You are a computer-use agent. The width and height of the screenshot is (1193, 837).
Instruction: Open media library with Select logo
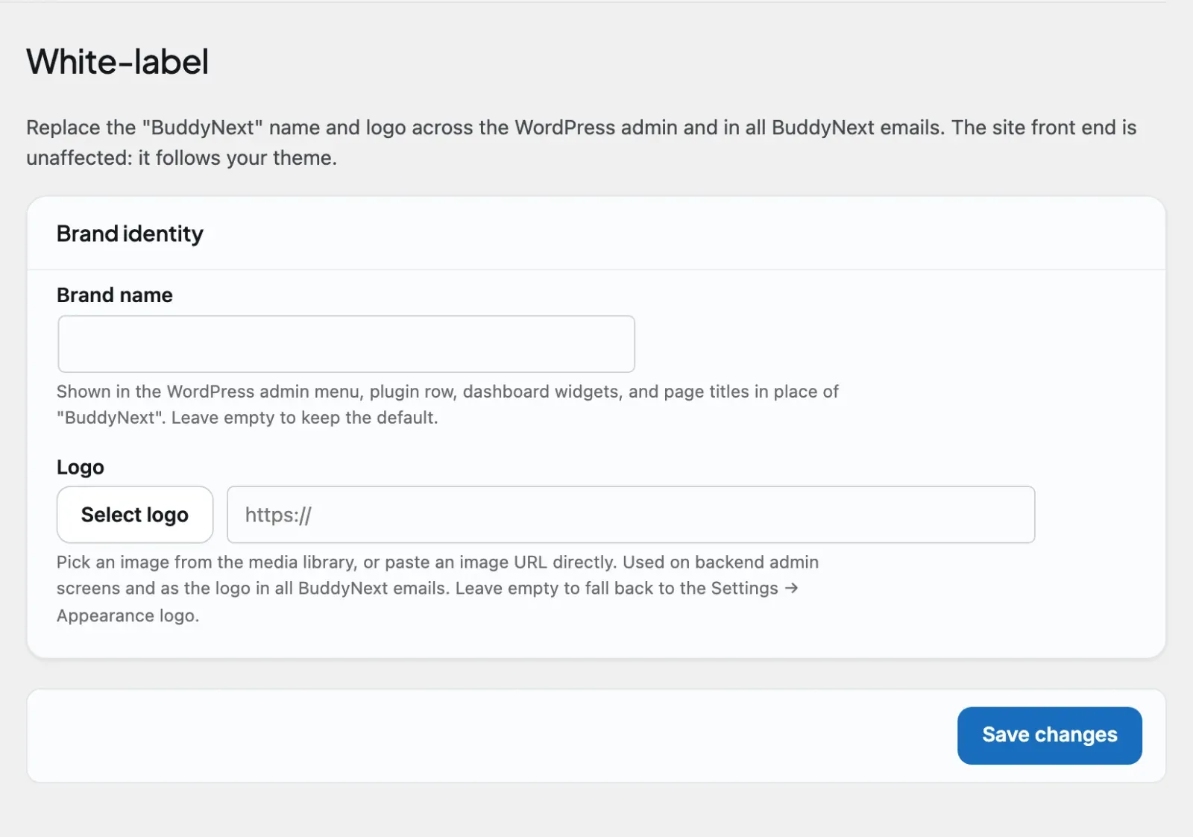(x=135, y=515)
